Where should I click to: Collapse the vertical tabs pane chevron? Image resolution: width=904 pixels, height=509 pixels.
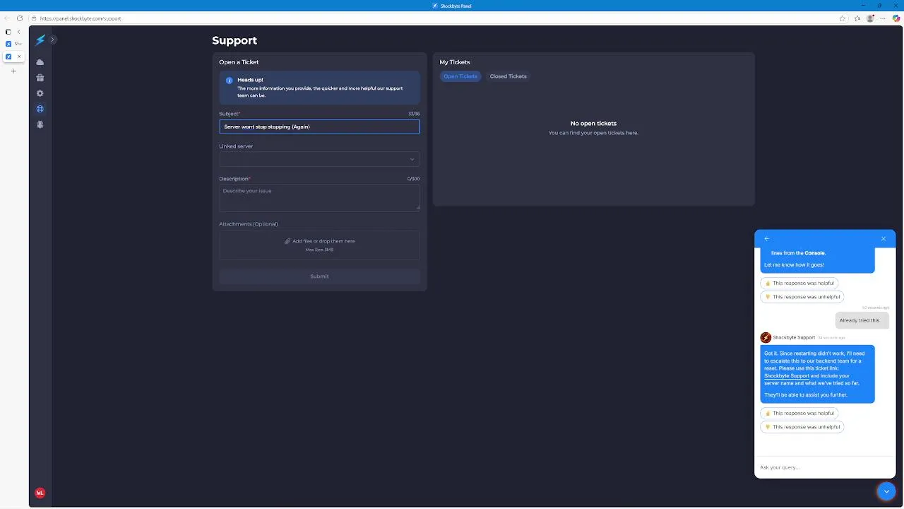pos(19,32)
